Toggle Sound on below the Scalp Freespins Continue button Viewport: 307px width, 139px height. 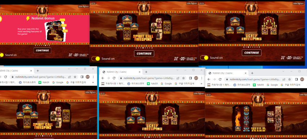[x=204, y=58]
